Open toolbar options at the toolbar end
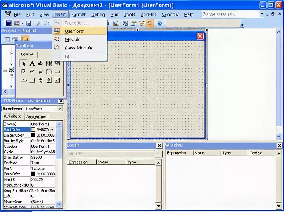This screenshot has height=212, width=284. [x=243, y=25]
